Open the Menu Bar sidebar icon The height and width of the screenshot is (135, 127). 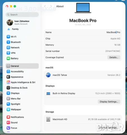coord(8,98)
